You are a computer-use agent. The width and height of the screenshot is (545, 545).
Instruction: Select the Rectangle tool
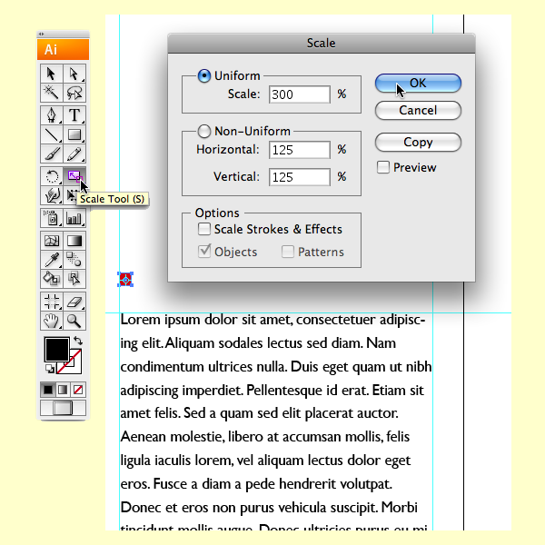pyautogui.click(x=74, y=134)
